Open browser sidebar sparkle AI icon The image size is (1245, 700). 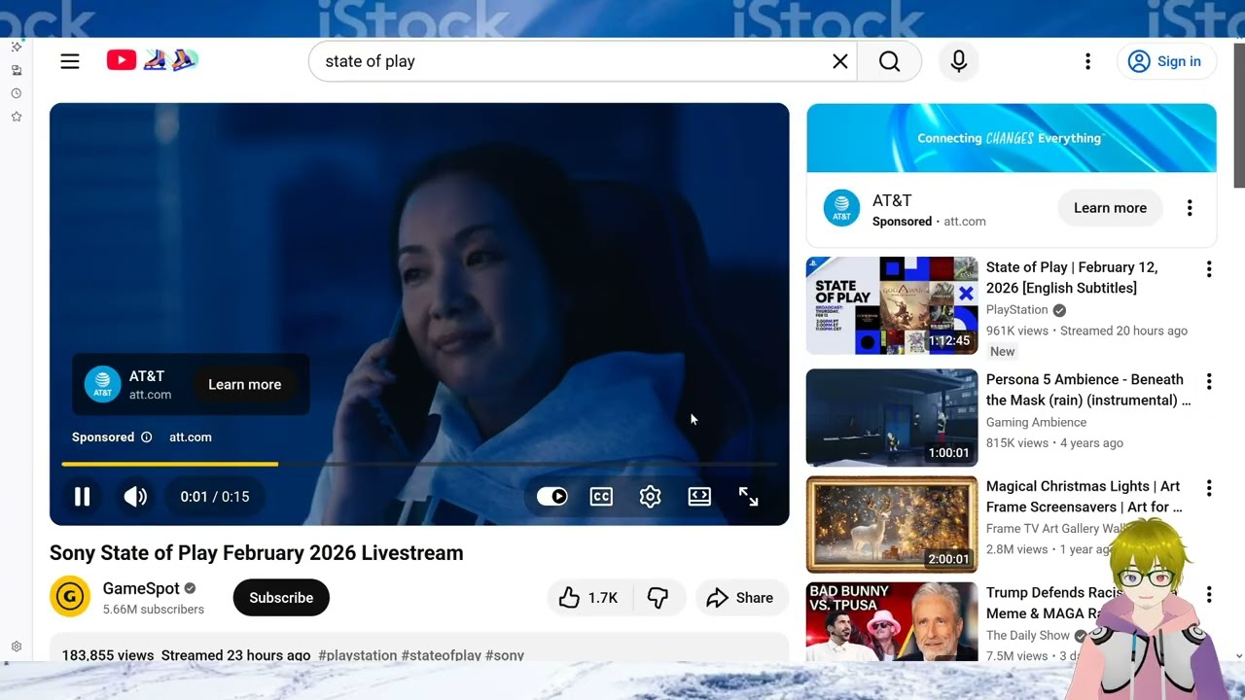tap(17, 47)
